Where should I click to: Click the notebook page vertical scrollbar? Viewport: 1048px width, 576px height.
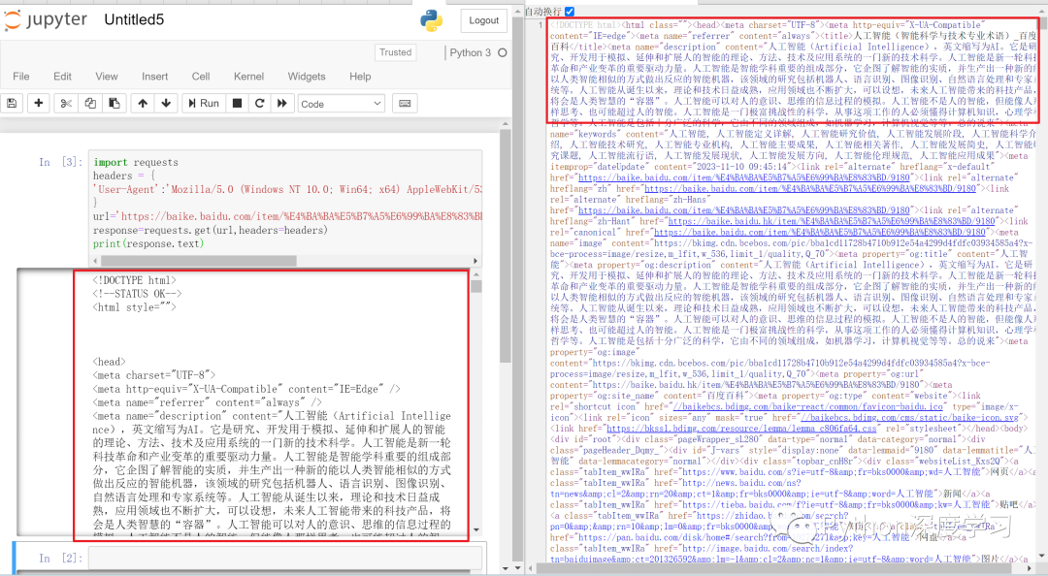click(x=506, y=245)
